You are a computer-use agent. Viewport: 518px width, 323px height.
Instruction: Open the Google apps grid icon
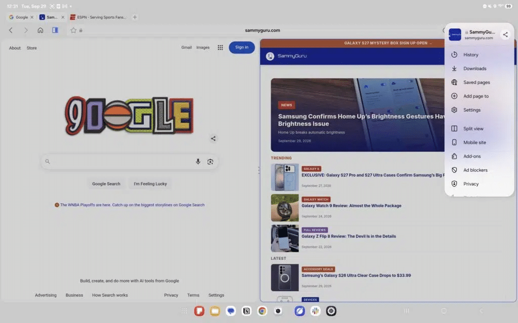(221, 48)
